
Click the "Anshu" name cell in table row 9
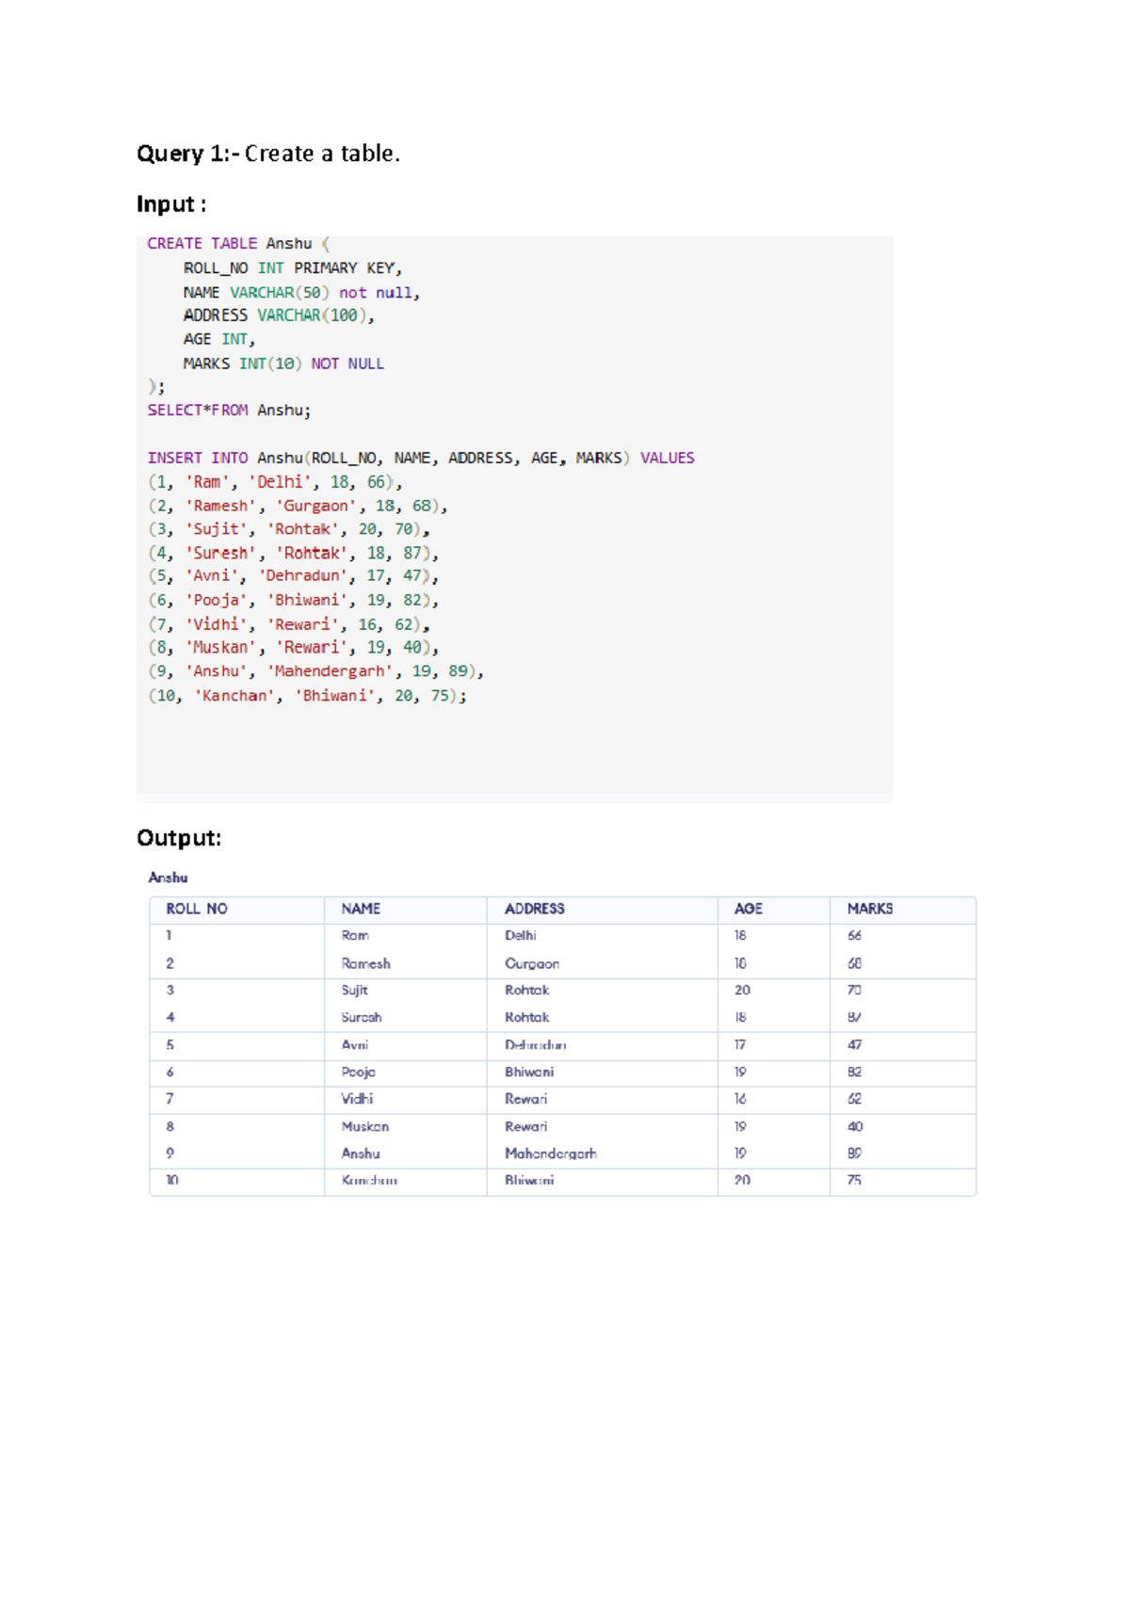point(361,1153)
